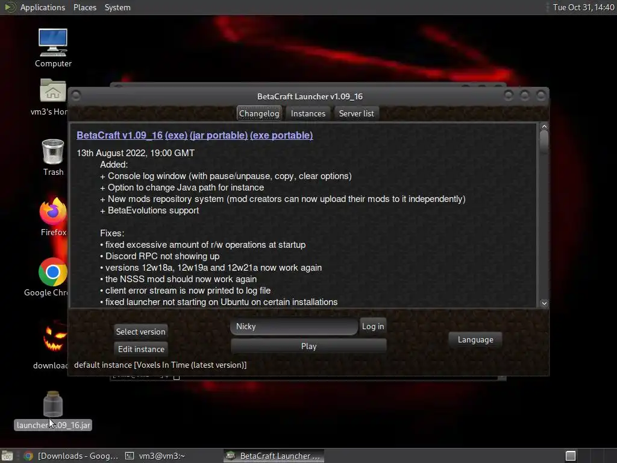Click the 13th August 2022 date text
Image resolution: width=617 pixels, height=463 pixels.
click(x=136, y=153)
